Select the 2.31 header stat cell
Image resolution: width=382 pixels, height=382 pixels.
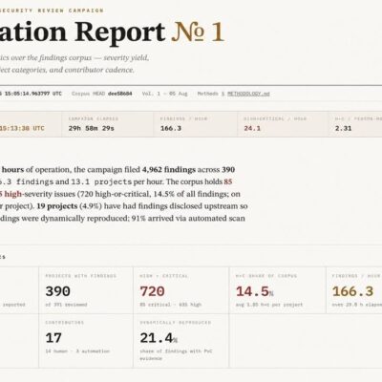(x=355, y=124)
